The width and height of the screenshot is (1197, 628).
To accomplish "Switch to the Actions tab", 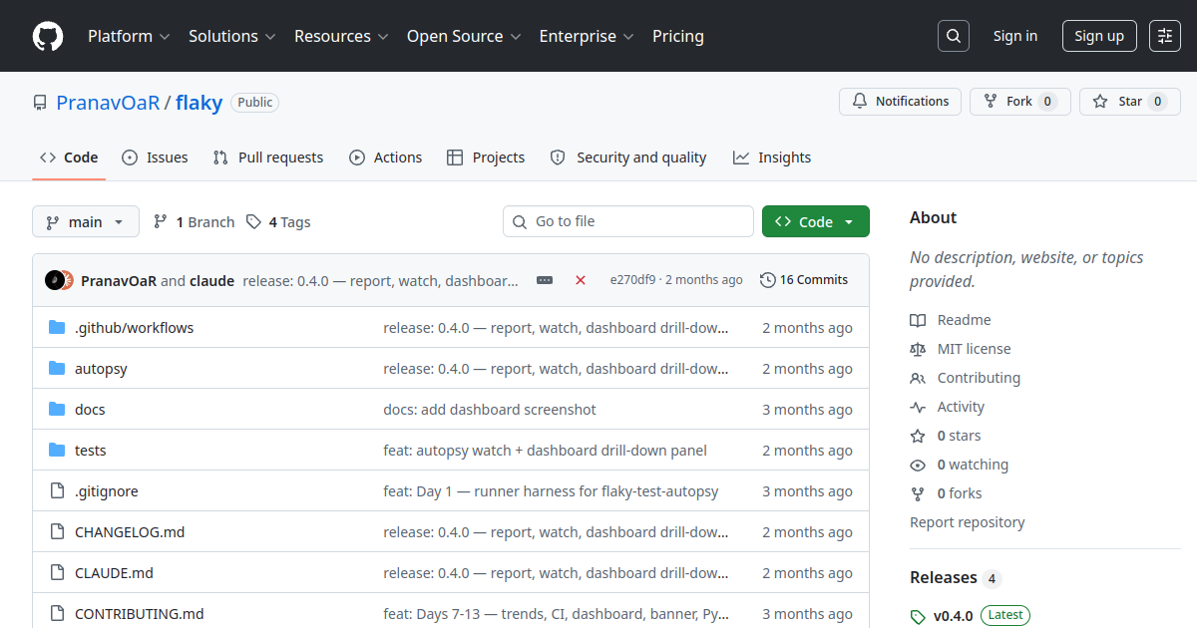I will coord(386,157).
